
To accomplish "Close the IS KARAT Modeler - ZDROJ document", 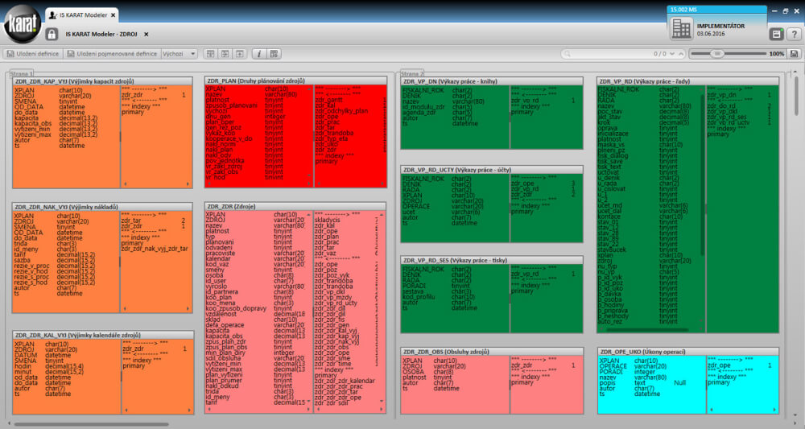I will tap(147, 35).
